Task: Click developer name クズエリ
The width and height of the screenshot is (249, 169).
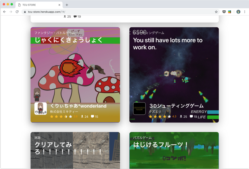Action: pos(155,112)
